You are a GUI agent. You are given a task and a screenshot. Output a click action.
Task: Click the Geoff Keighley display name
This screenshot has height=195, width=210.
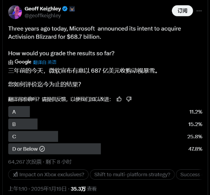[x=43, y=9]
